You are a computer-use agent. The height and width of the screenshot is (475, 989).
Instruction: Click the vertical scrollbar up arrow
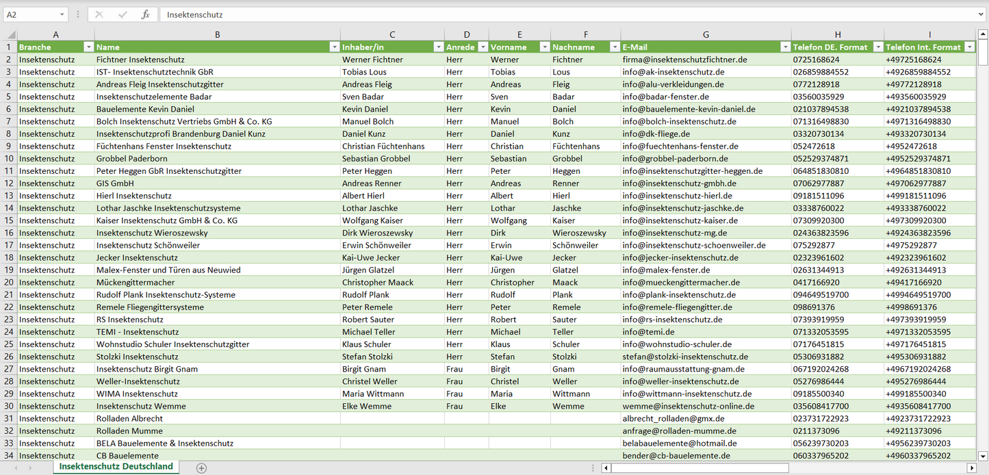point(983,34)
